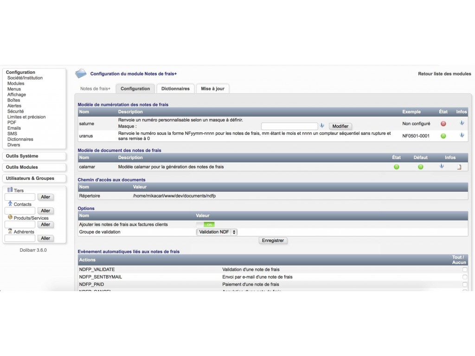Screen dimensions: 475x356
Task: Expand the Outils Modules menu
Action: coord(34,167)
